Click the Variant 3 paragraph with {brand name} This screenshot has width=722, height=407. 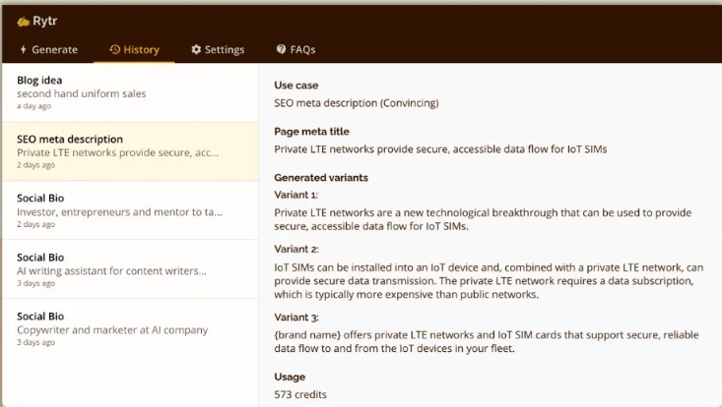487,342
